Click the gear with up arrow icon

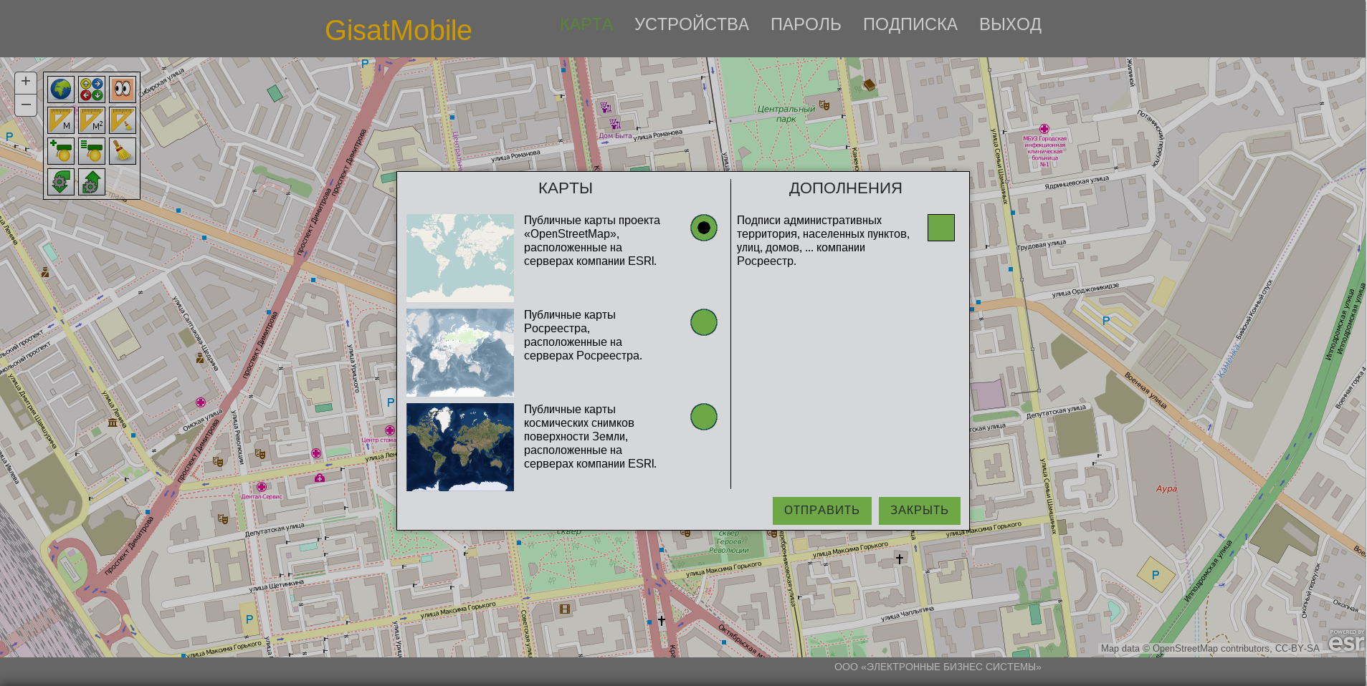(92, 182)
